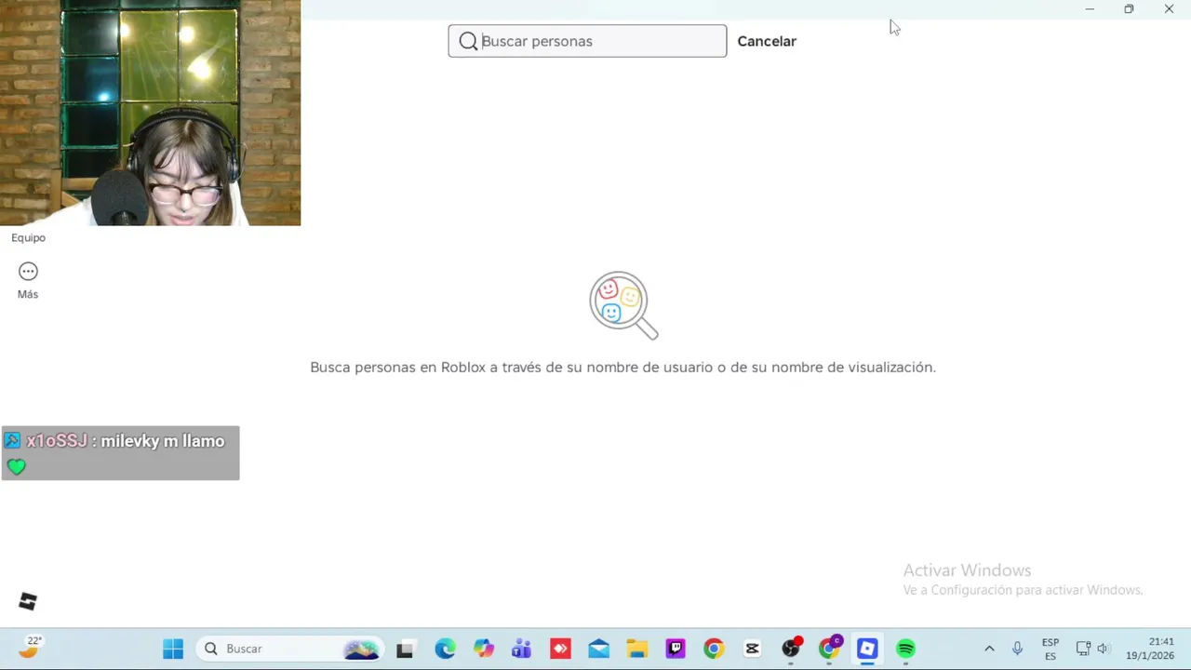
Task: Close the Roblox window
Action: coord(1169,9)
